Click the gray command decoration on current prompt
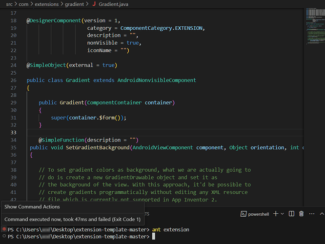This screenshot has width=325, height=244. [4, 236]
